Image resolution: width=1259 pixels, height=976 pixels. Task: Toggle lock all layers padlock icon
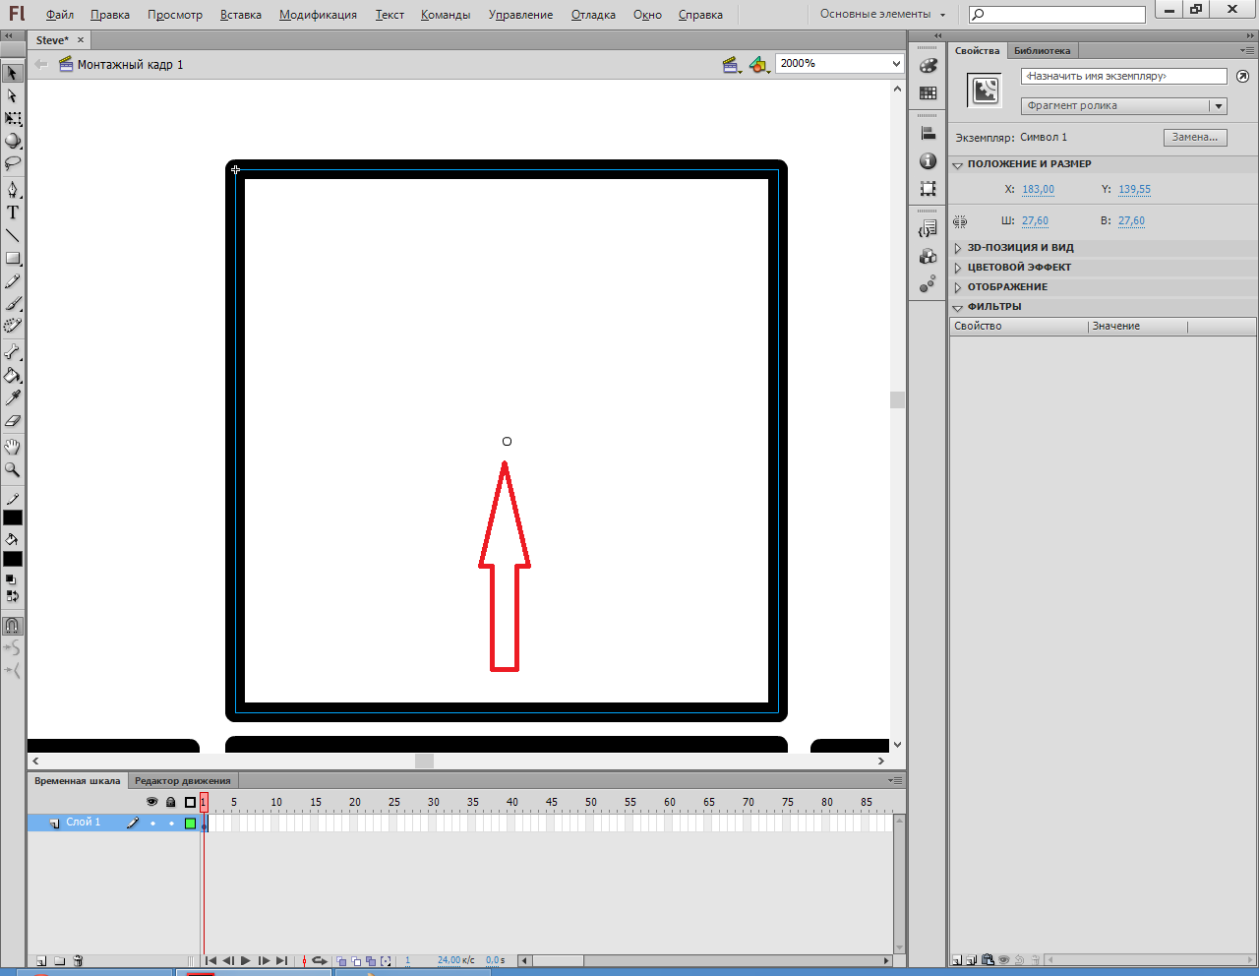click(171, 802)
